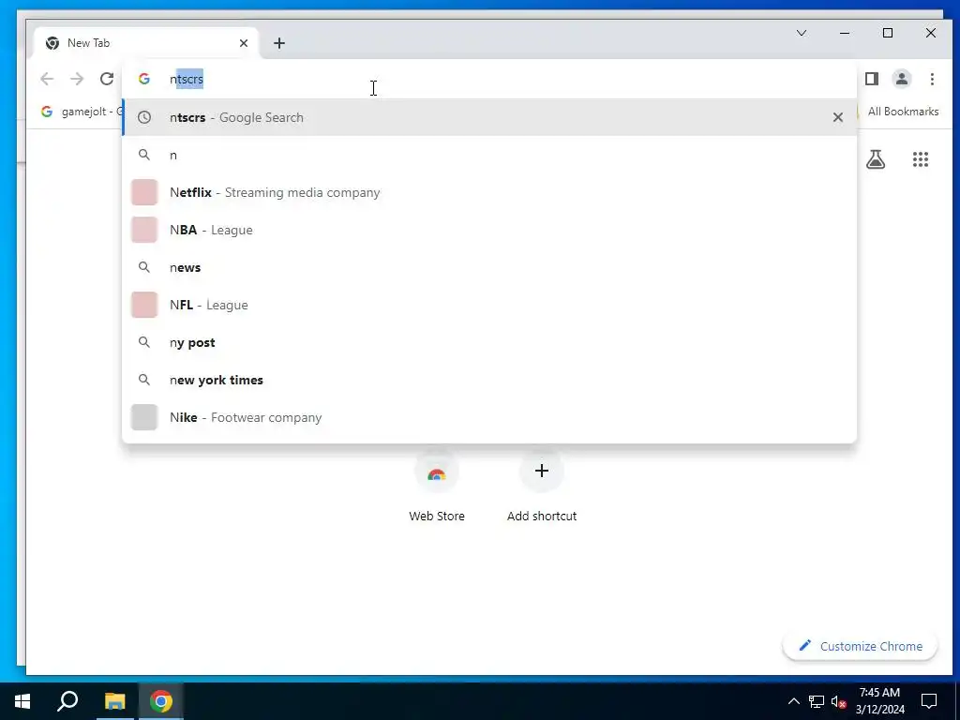Click the Add shortcut plus icon

tap(542, 471)
